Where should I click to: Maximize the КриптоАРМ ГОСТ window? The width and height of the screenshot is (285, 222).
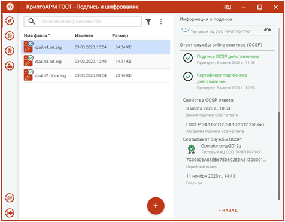pyautogui.click(x=260, y=7)
